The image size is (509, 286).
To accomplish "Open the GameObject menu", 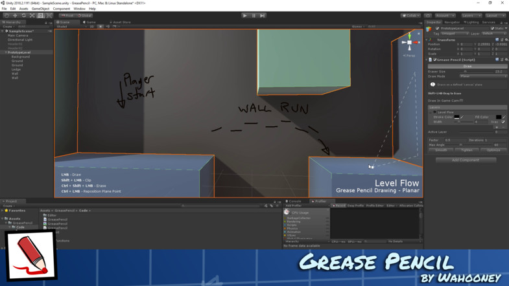I will [x=41, y=9].
